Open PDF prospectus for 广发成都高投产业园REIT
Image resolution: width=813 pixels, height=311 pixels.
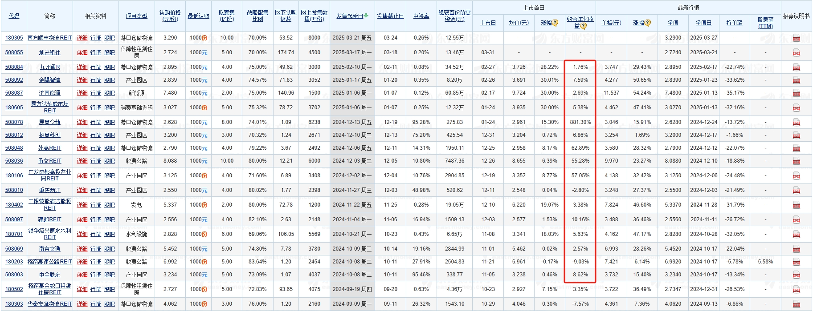[796, 175]
